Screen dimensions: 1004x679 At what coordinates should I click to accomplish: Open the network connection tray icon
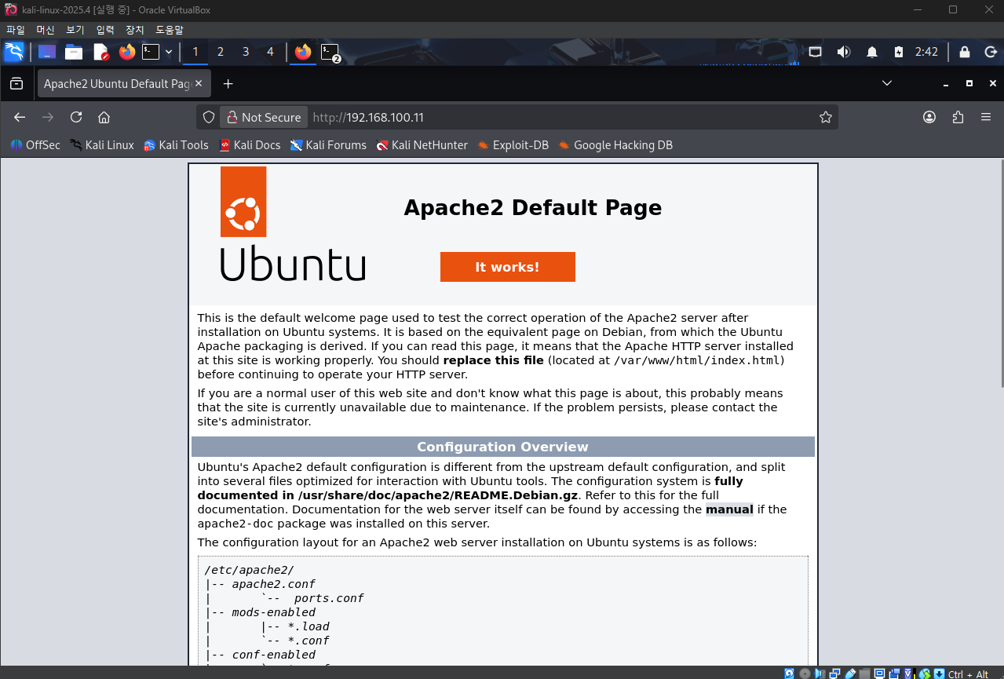pos(816,52)
